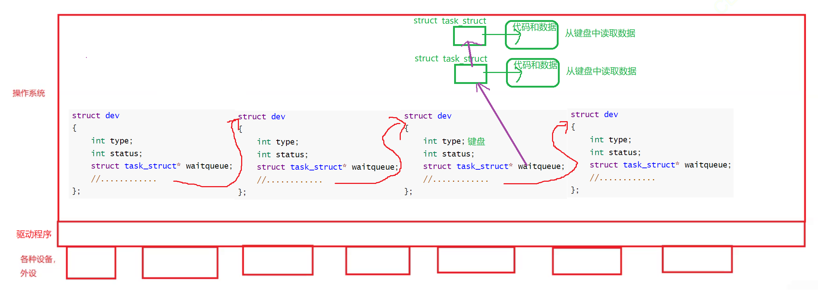Click int status in the leftmost struct dev
818x308 pixels.
pos(117,154)
